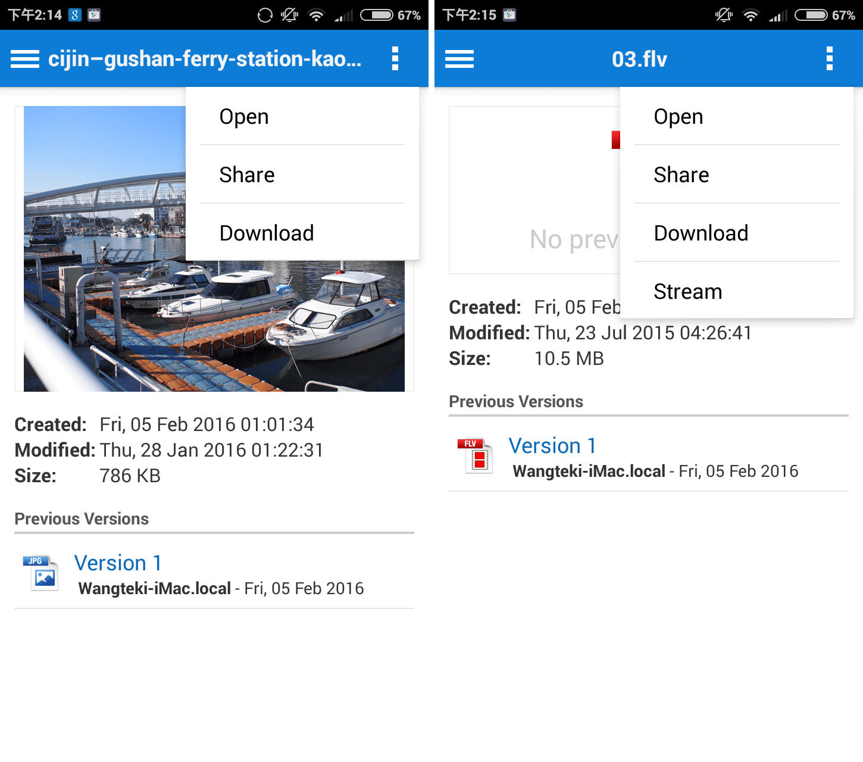Image resolution: width=863 pixels, height=762 pixels.
Task: Click Wangteki-iMac.local under Version 1 on the left
Action: click(x=154, y=588)
